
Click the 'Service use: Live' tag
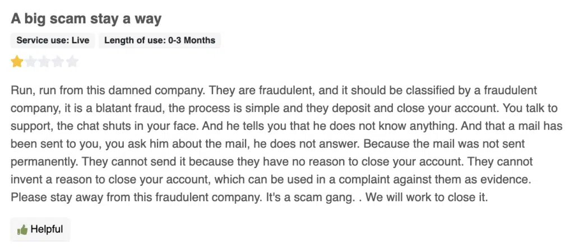click(x=53, y=40)
